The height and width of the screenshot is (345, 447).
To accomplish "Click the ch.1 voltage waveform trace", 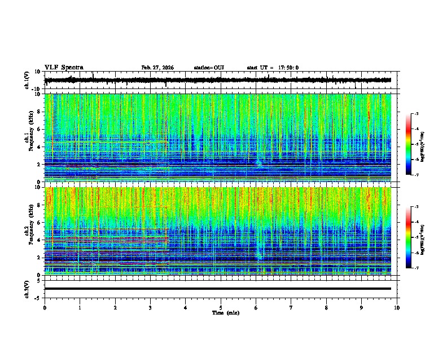I will 218,80.
